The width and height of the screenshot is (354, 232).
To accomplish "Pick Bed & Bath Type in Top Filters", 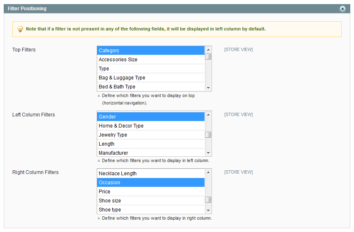I will click(151, 87).
